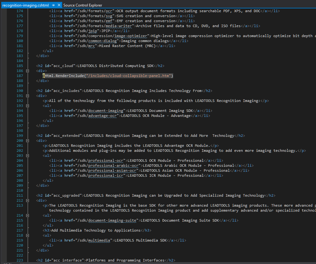This screenshot has width=316, height=264.
Task: Click "LEADTOOLS Arabic OCR Module - Professional" text
Action: click(x=188, y=166)
